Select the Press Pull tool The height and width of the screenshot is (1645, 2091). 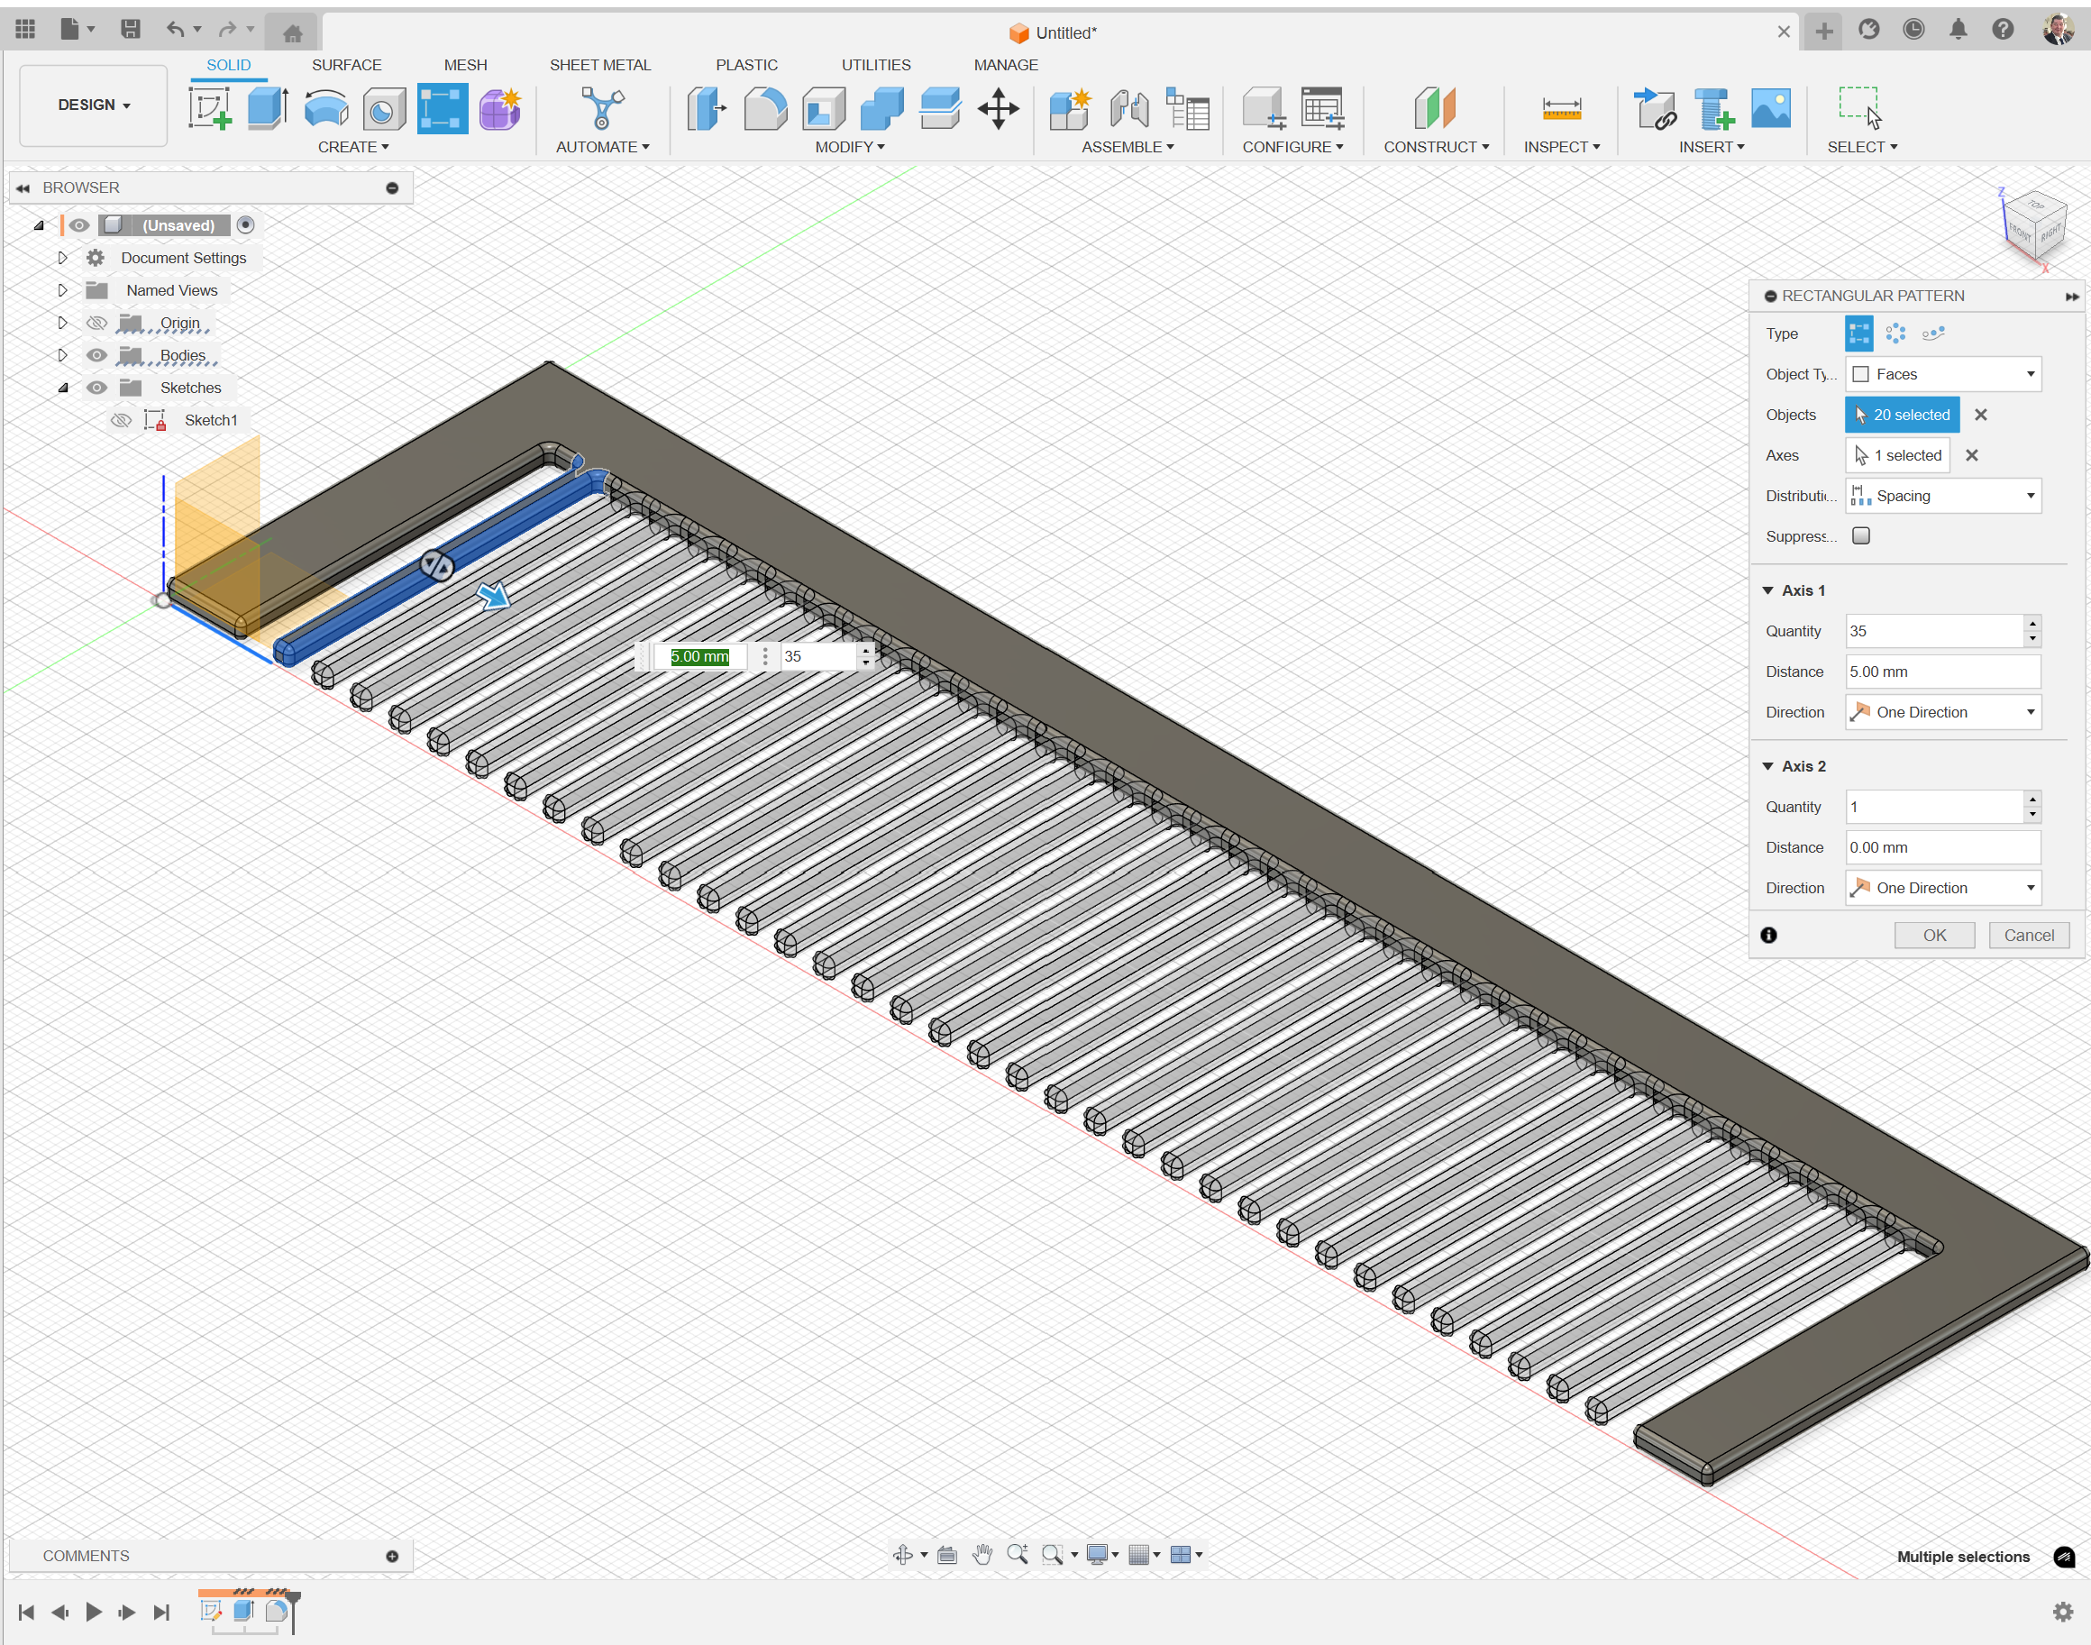707,108
